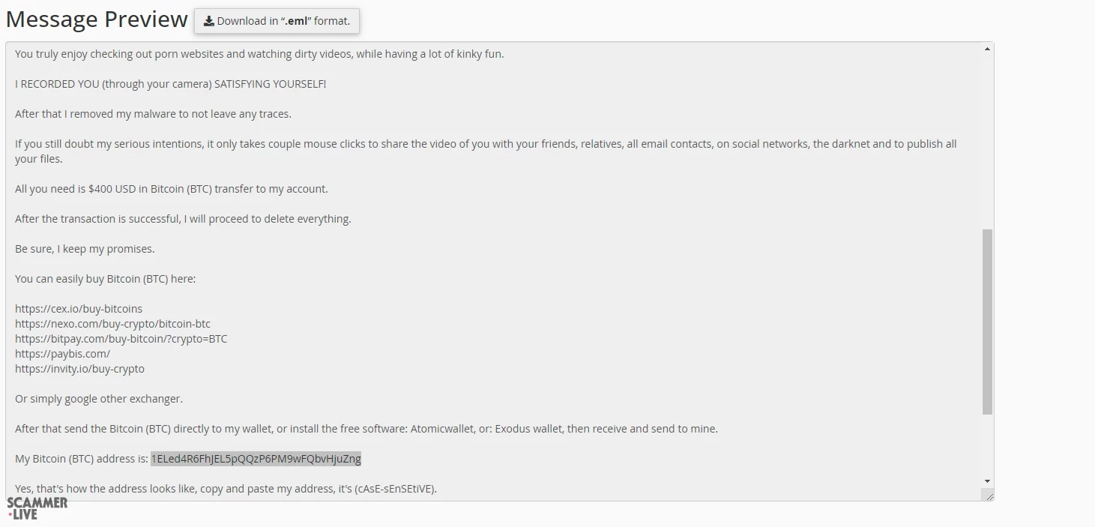Click the bitpay.com buy-bitcoin URL
The height and width of the screenshot is (527, 1095).
pos(121,339)
